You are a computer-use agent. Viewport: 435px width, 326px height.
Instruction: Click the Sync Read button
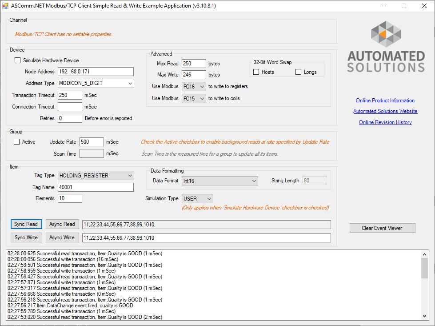pos(26,224)
